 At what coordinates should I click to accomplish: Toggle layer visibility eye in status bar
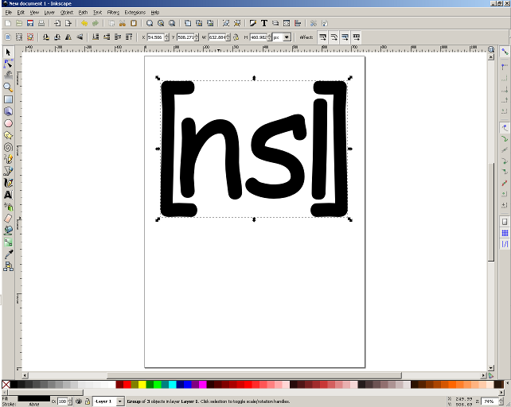(x=78, y=401)
